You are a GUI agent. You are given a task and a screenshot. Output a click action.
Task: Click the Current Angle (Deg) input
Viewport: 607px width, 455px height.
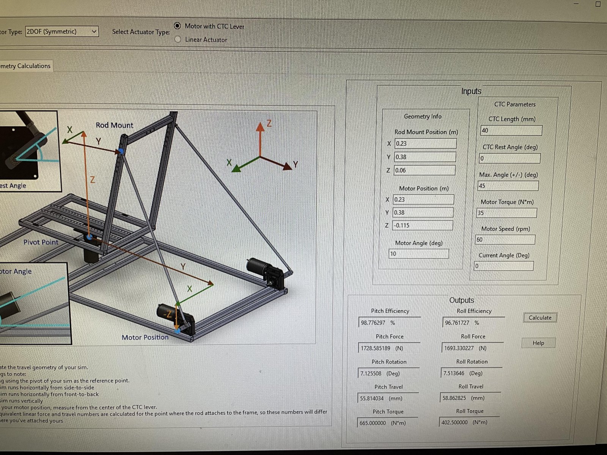coord(503,266)
